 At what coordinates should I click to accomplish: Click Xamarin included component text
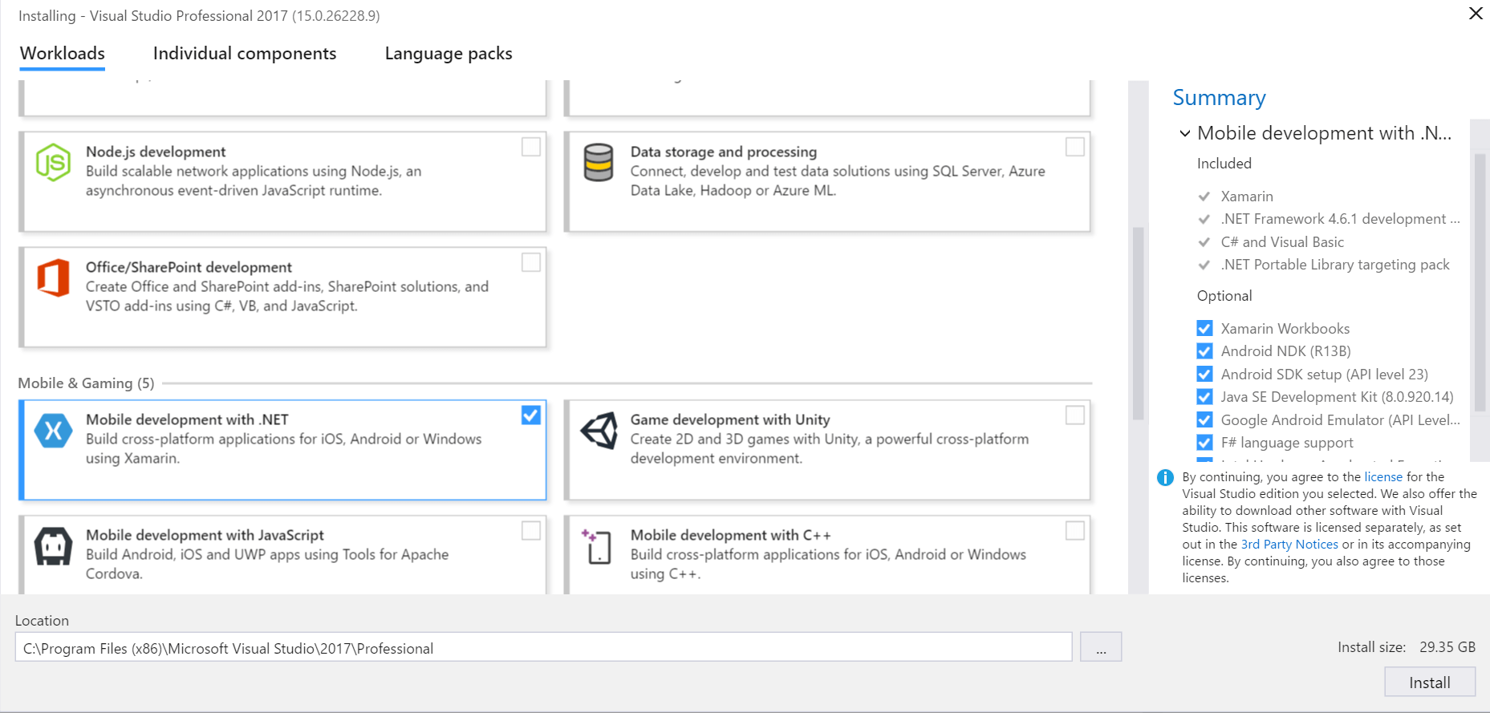pos(1247,196)
